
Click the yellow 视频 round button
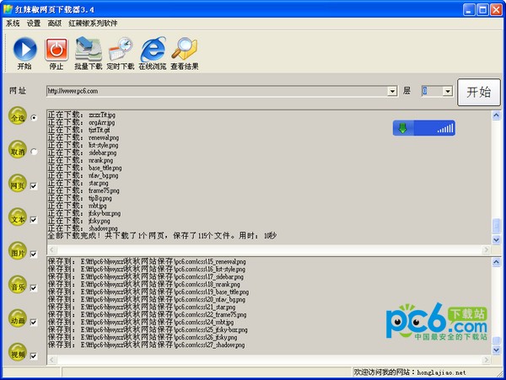pos(18,353)
